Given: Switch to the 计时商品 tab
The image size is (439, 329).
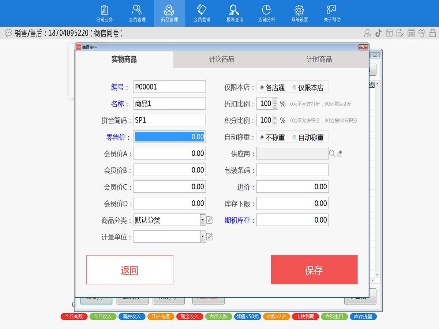Looking at the screenshot, I should [320, 59].
